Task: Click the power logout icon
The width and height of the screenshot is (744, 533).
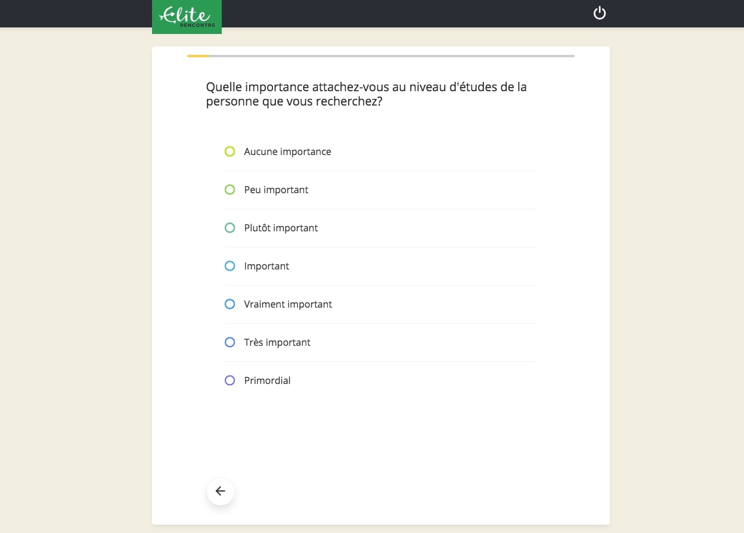Action: coord(600,13)
